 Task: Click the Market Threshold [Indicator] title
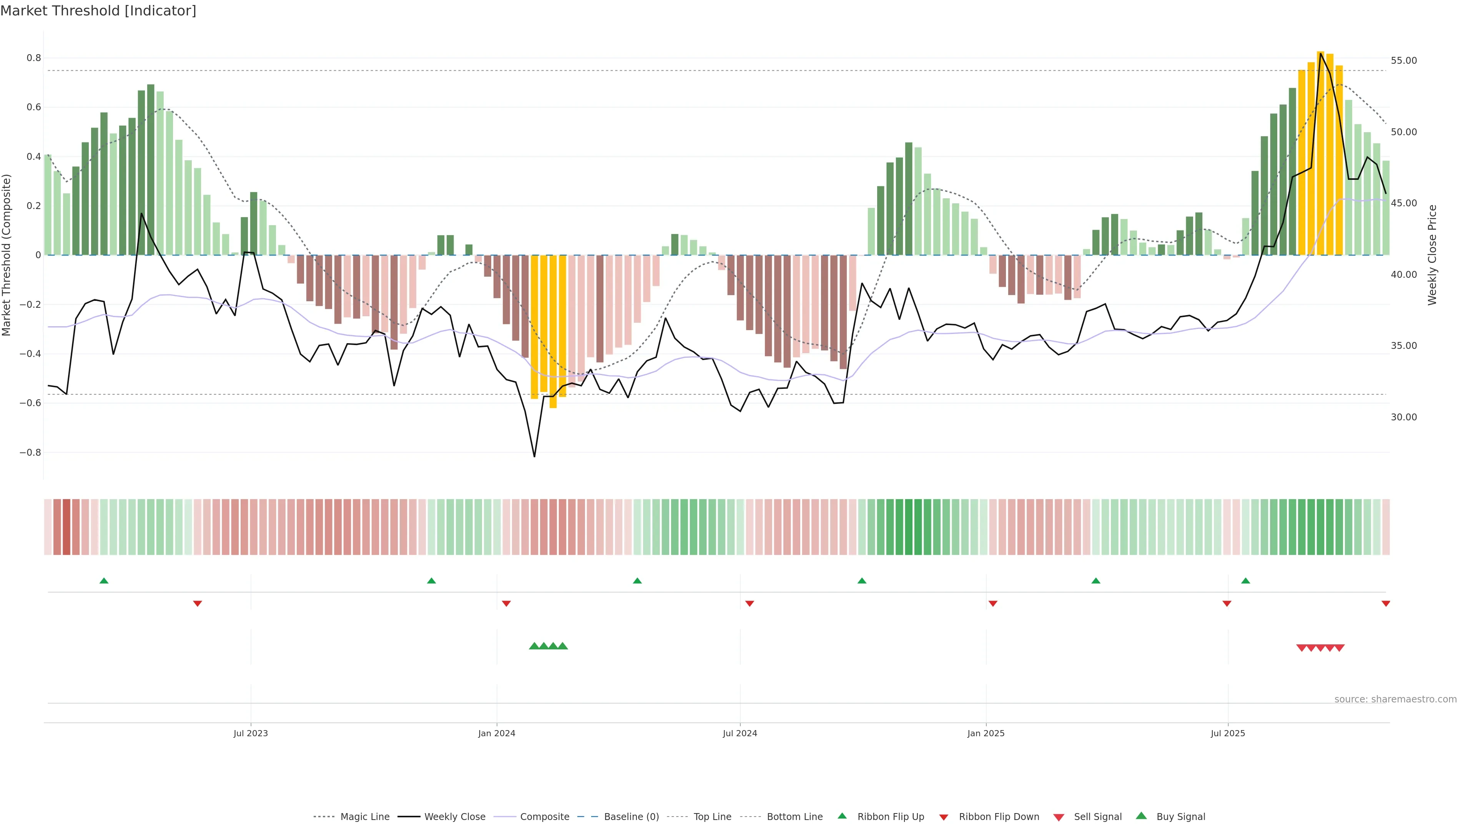[98, 11]
